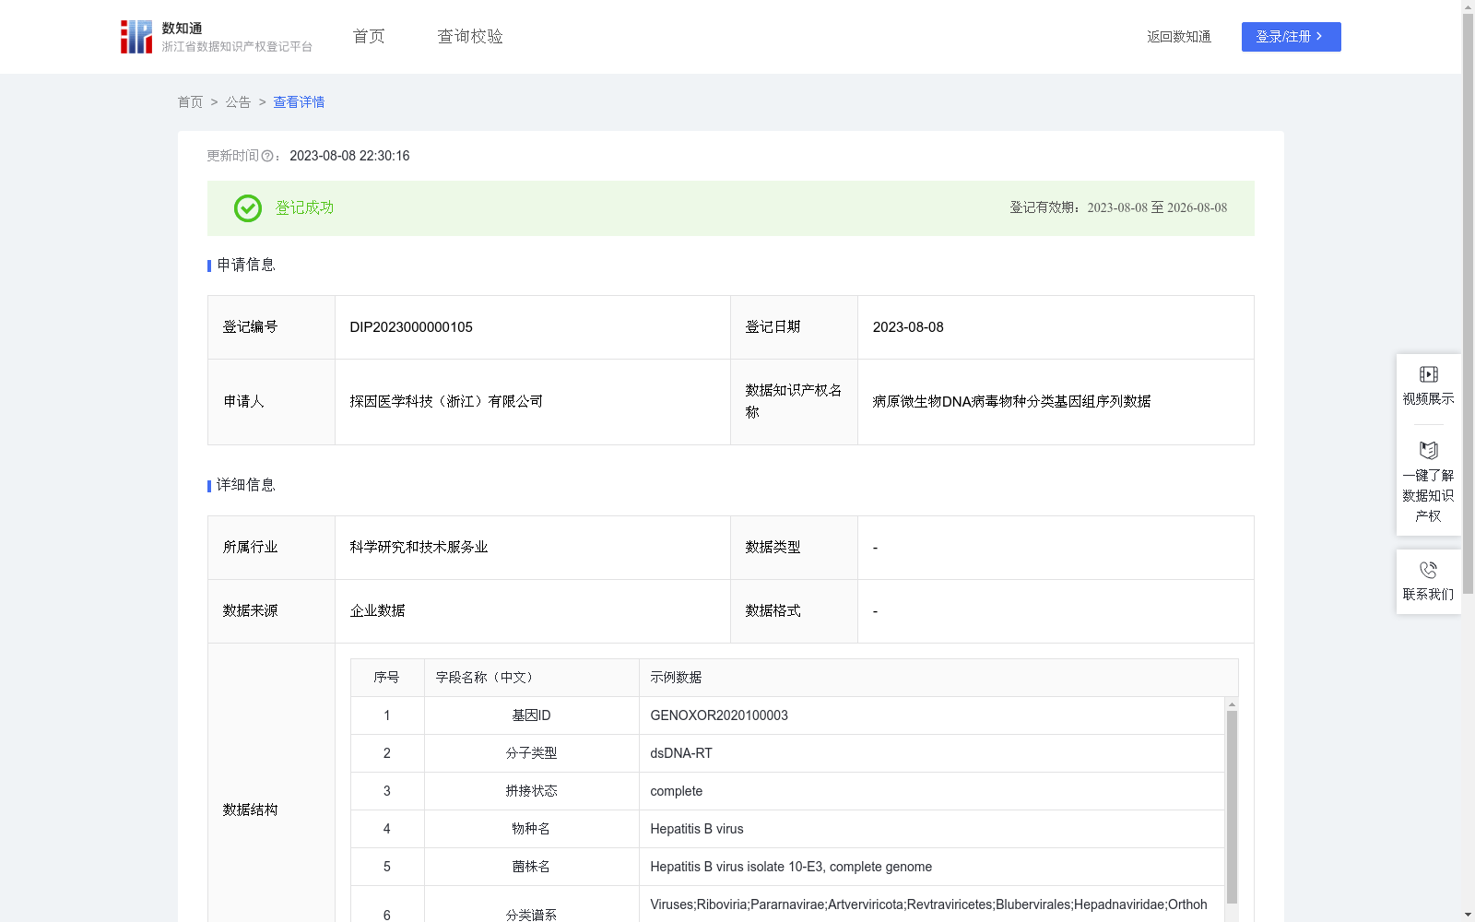Click the dsDNA-RT sample value
The image size is (1475, 922).
click(x=681, y=753)
